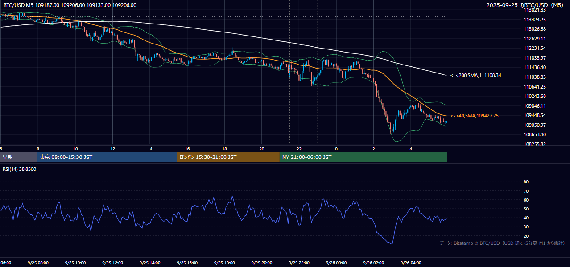Click the 06:00 time label at bottom
This screenshot has width=570, height=267.
point(6,263)
